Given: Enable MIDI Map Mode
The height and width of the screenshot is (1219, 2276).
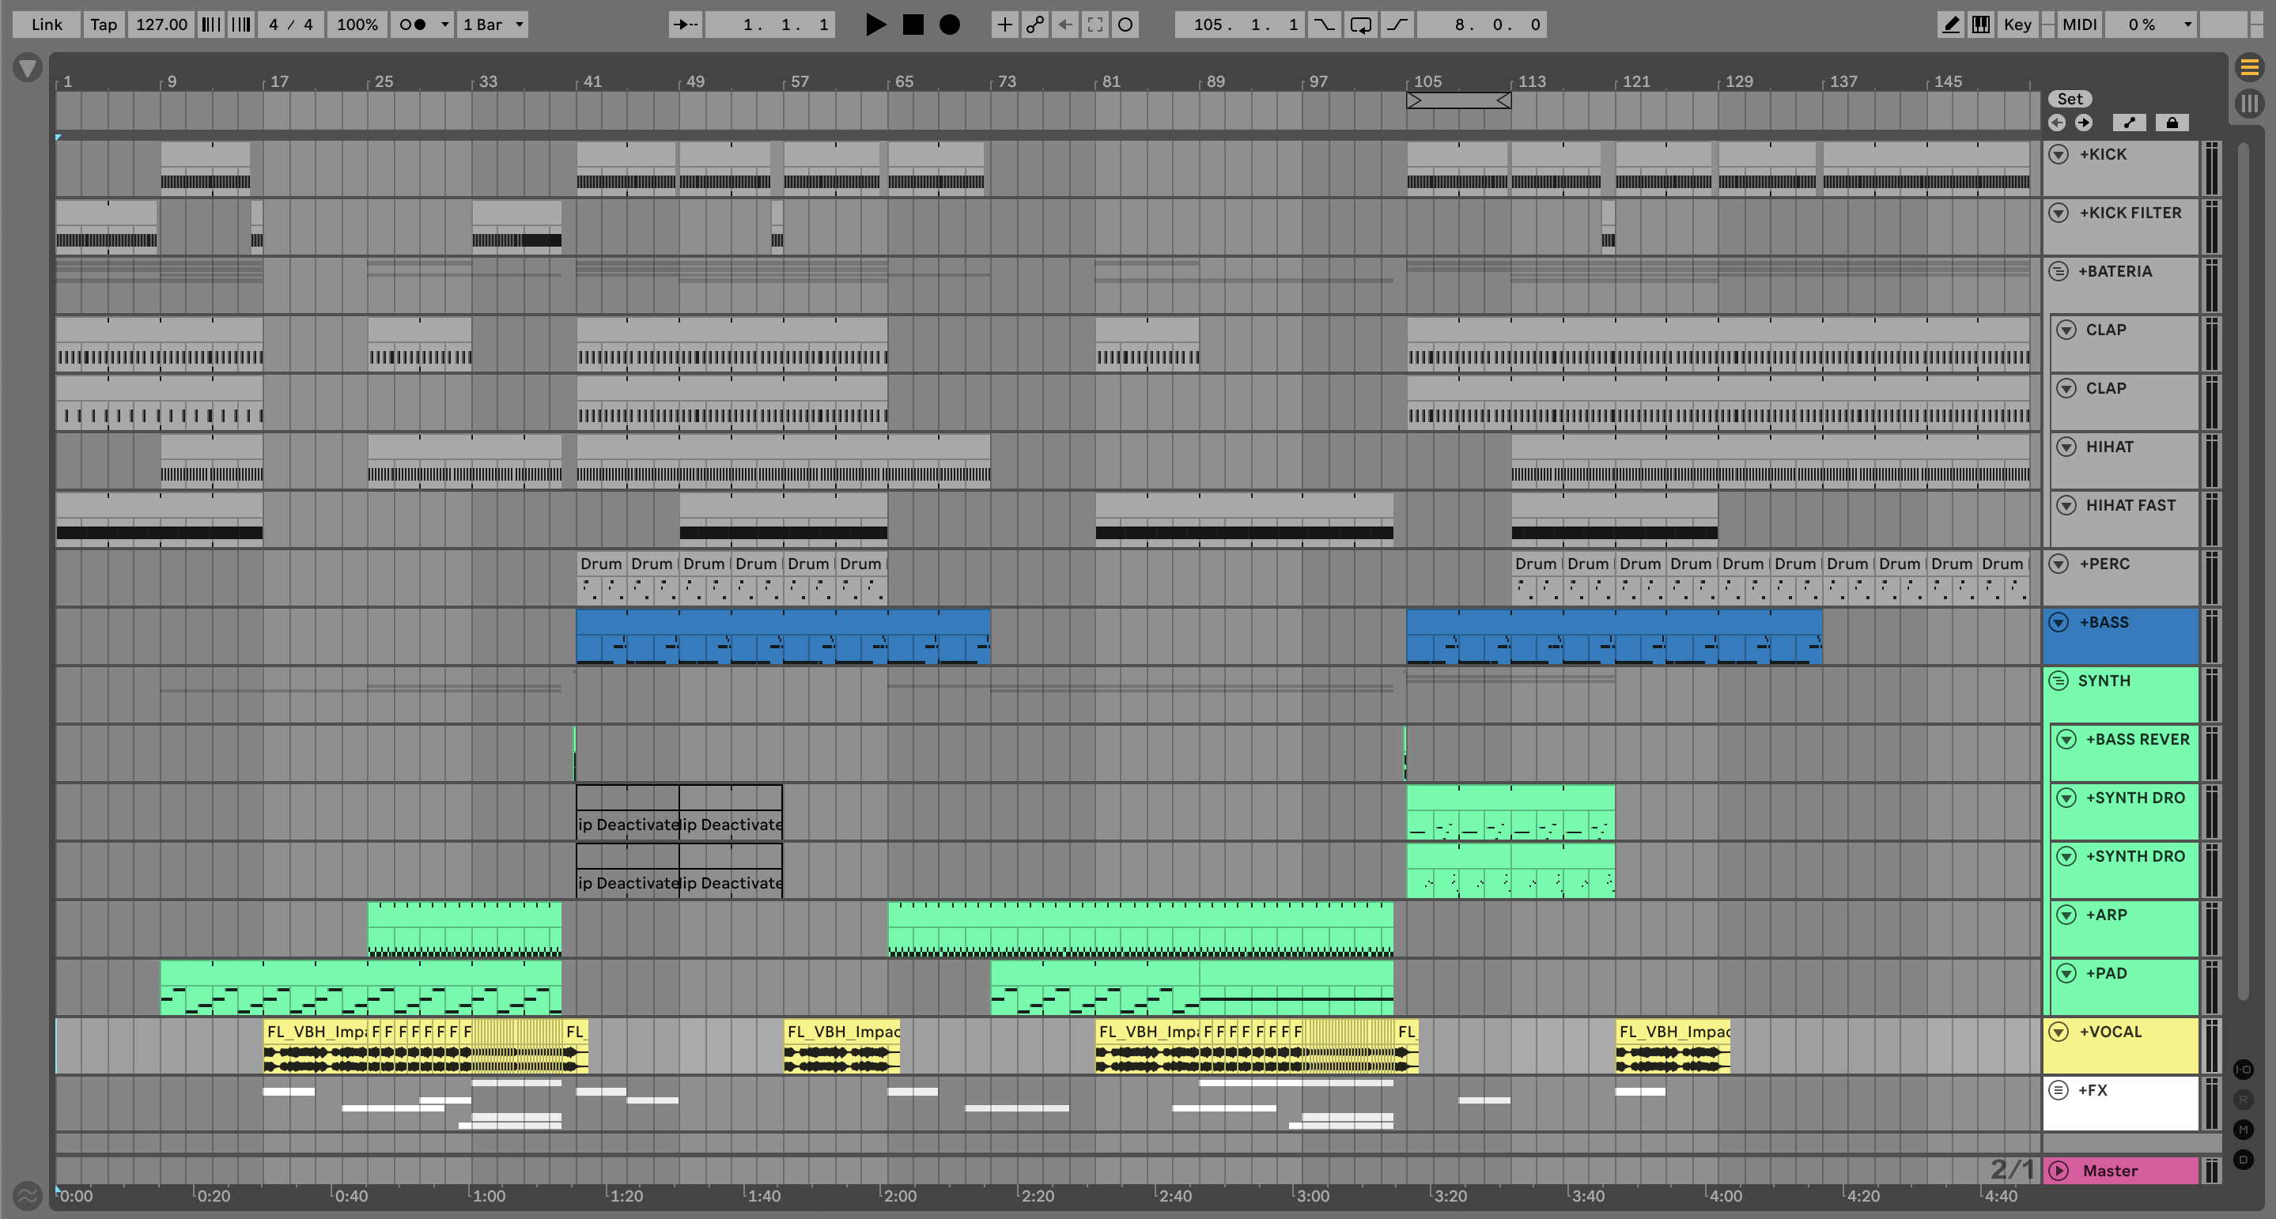Looking at the screenshot, I should tap(2079, 25).
